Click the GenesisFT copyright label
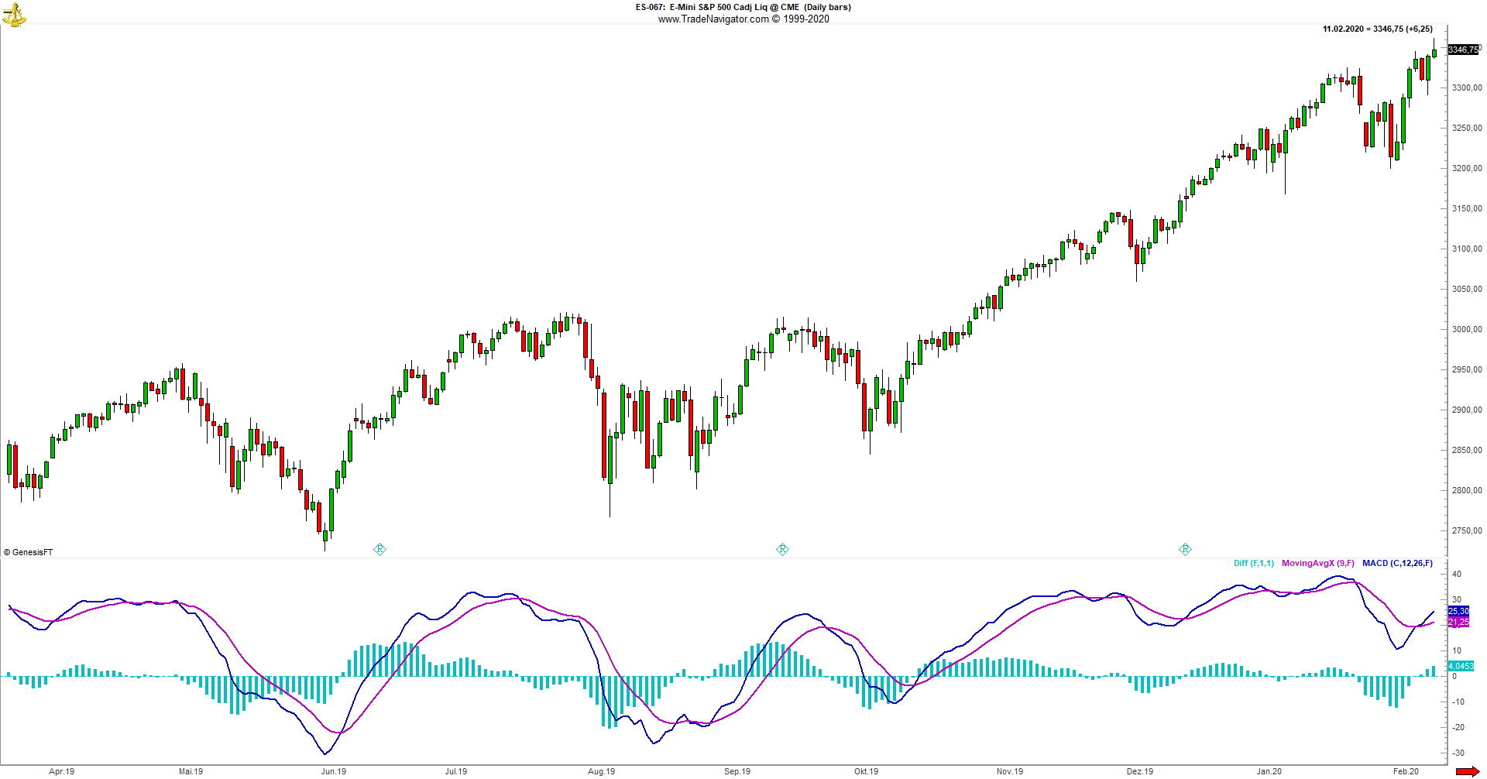This screenshot has width=1487, height=779. (x=29, y=552)
